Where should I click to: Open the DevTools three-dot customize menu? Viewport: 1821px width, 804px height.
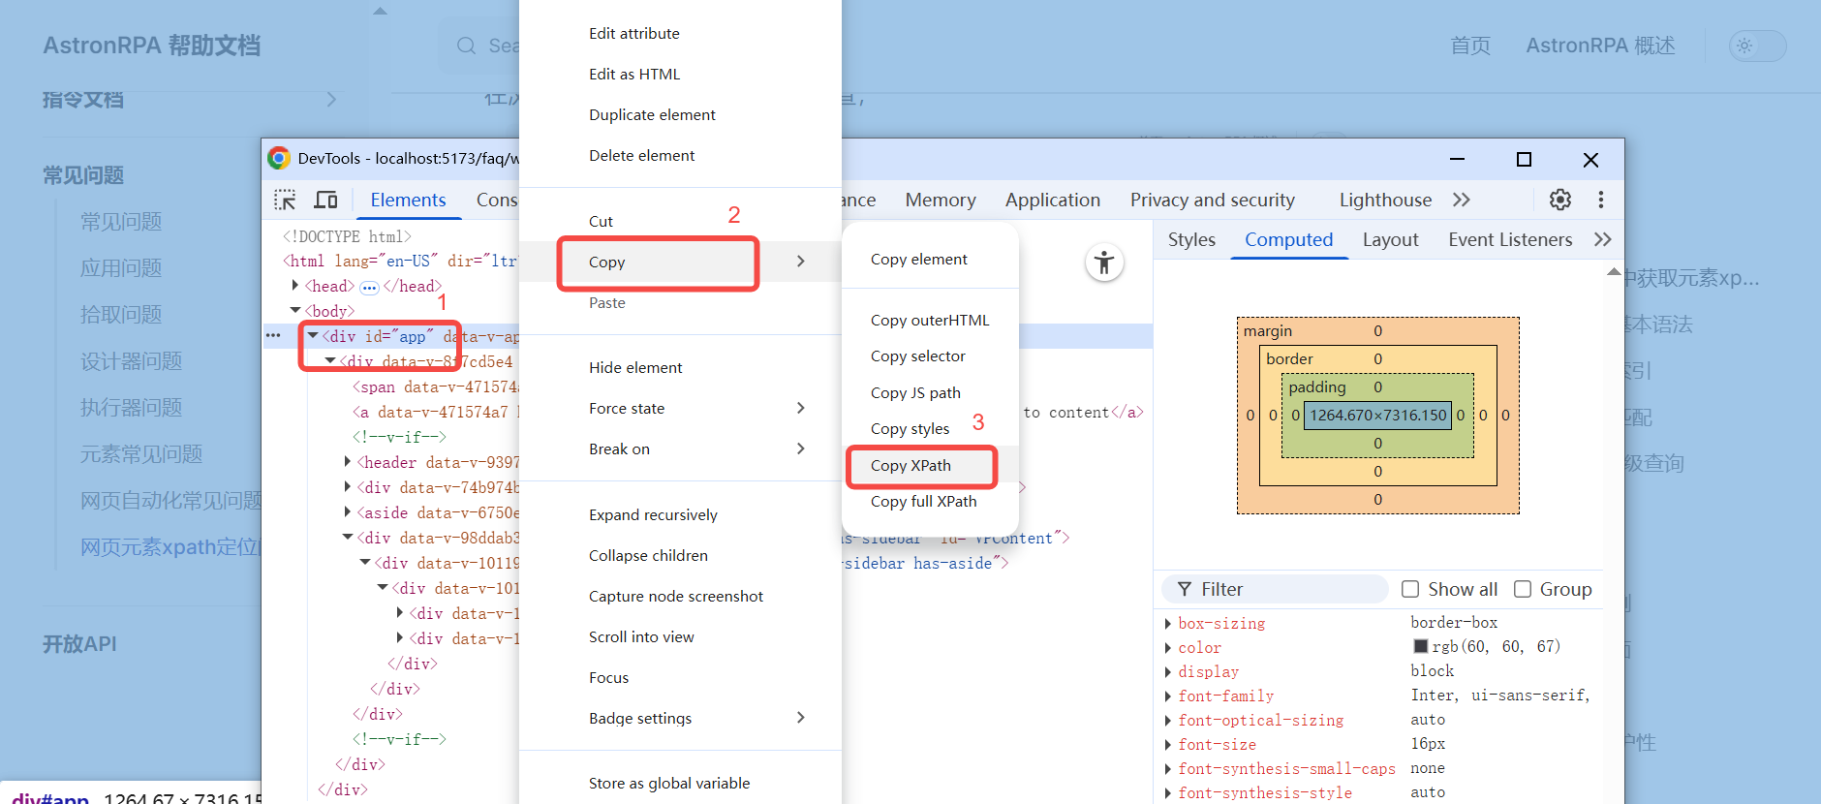(x=1600, y=200)
